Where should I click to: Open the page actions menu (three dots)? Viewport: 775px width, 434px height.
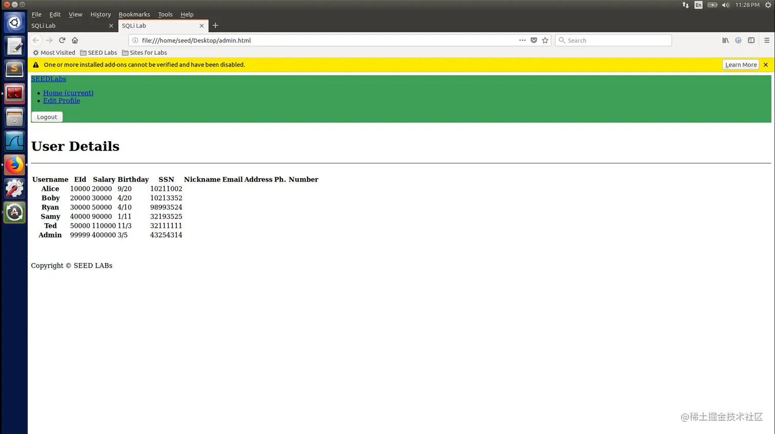(522, 40)
